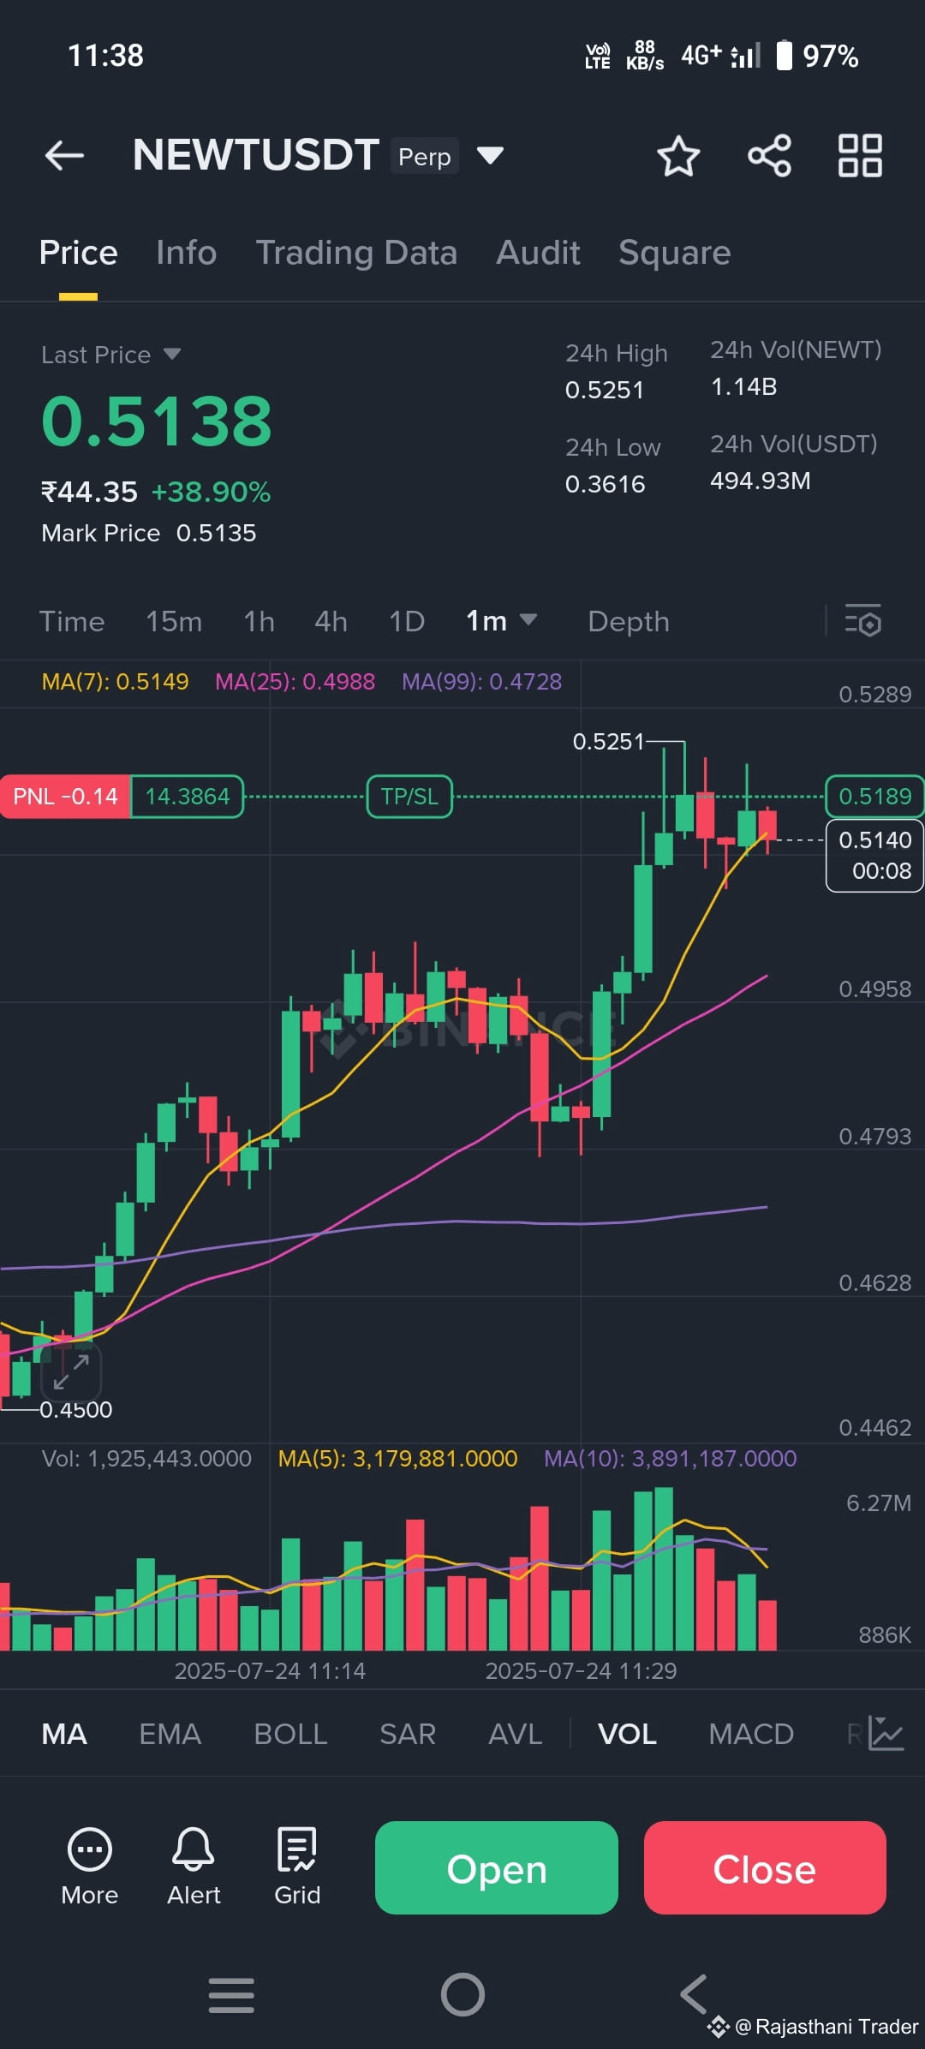The width and height of the screenshot is (925, 2049).
Task: Toggle the VOL sub-indicator
Action: pos(627,1734)
